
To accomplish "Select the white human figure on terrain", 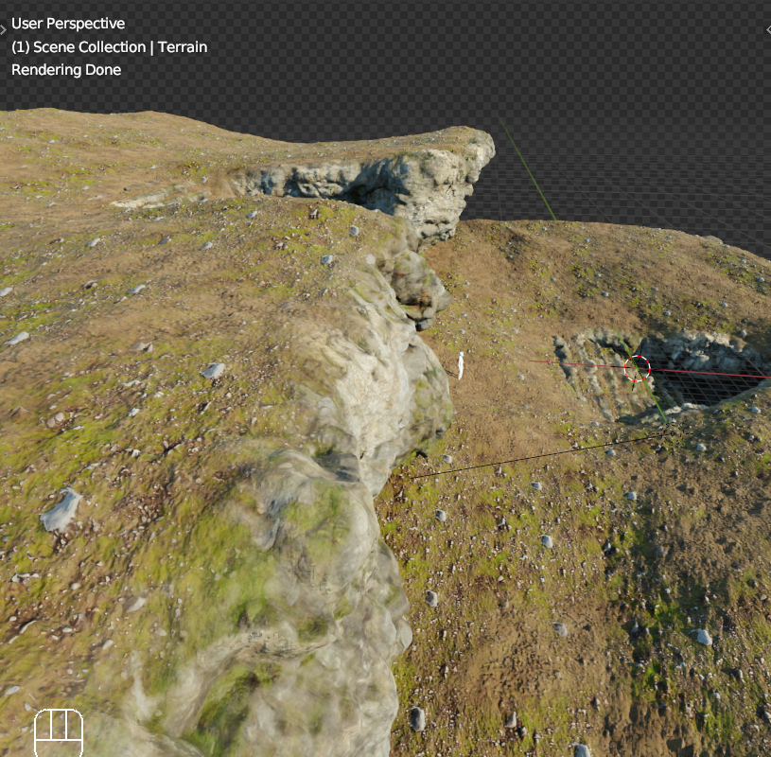I will click(461, 365).
